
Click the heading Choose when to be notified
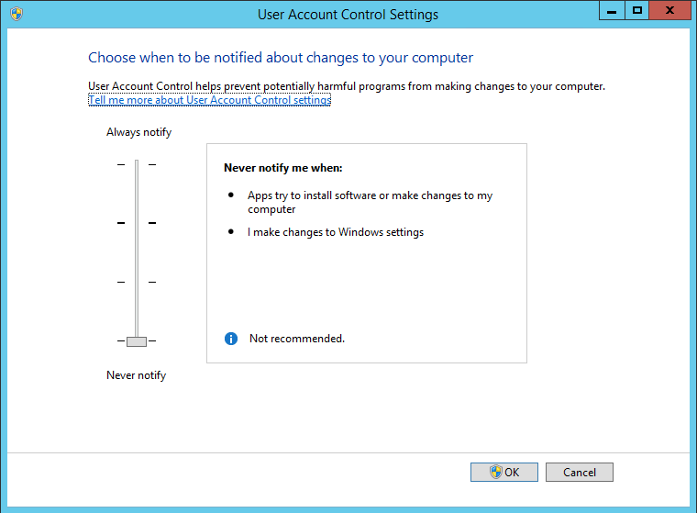281,58
